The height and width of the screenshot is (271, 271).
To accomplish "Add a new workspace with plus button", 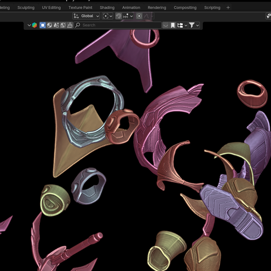I will click(x=228, y=7).
